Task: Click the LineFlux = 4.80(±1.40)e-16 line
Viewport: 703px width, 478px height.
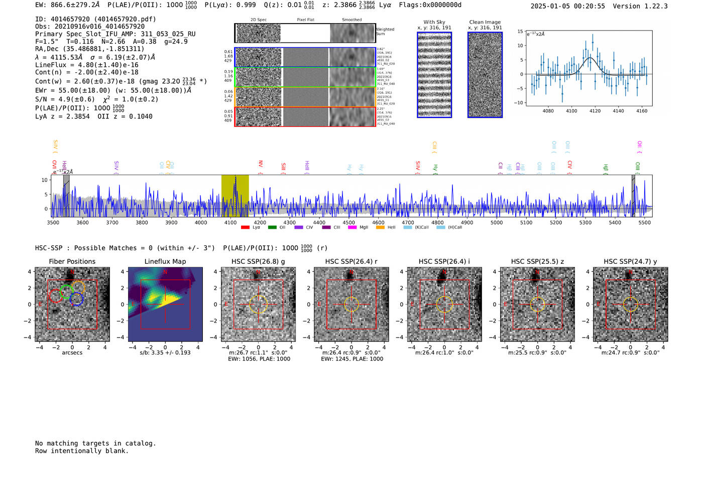Action: click(87, 65)
